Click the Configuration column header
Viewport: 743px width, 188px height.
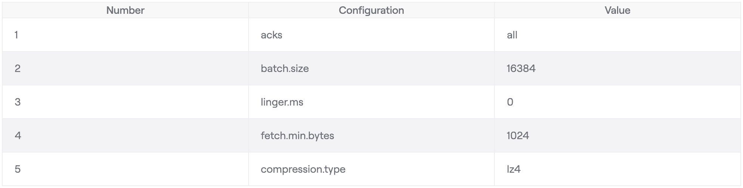pos(371,10)
